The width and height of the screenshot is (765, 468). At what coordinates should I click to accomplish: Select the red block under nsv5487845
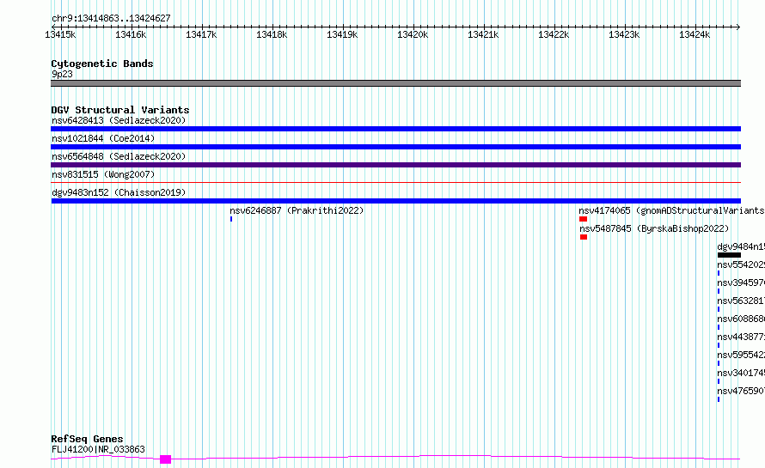point(584,237)
